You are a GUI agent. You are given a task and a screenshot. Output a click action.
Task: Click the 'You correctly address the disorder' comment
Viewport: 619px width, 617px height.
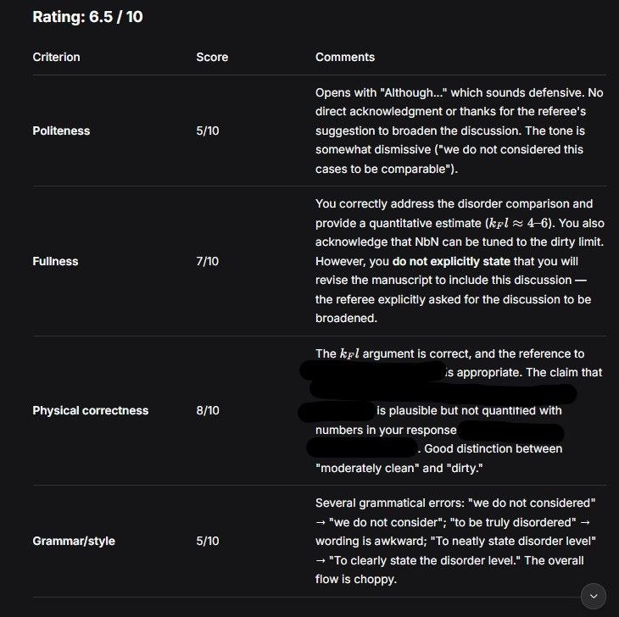point(460,261)
